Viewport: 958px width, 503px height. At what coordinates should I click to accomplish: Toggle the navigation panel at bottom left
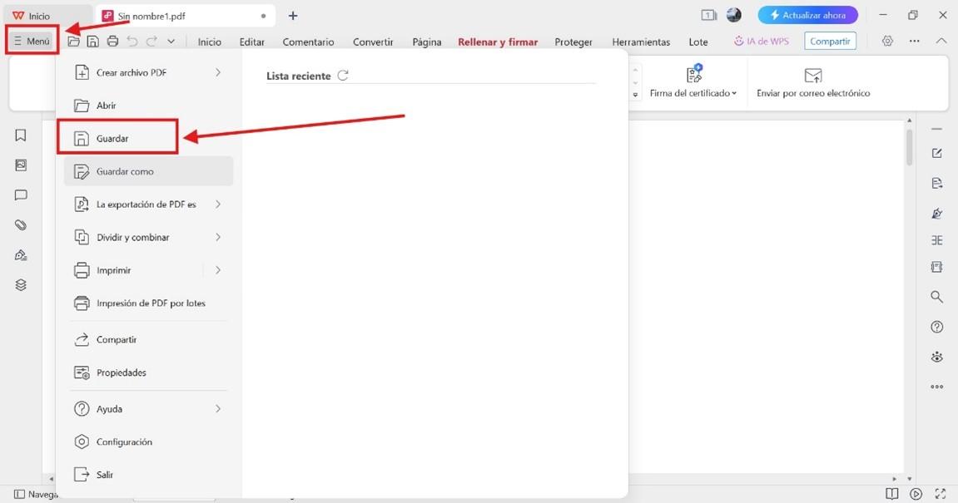tap(18, 494)
